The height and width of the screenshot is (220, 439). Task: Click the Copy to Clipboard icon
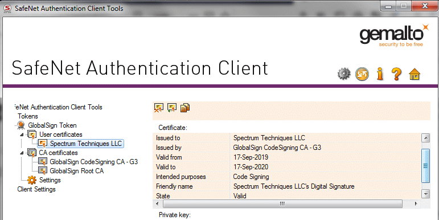[x=185, y=108]
